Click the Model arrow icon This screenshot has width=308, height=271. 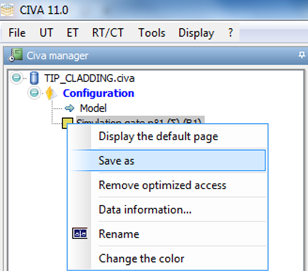(x=69, y=108)
